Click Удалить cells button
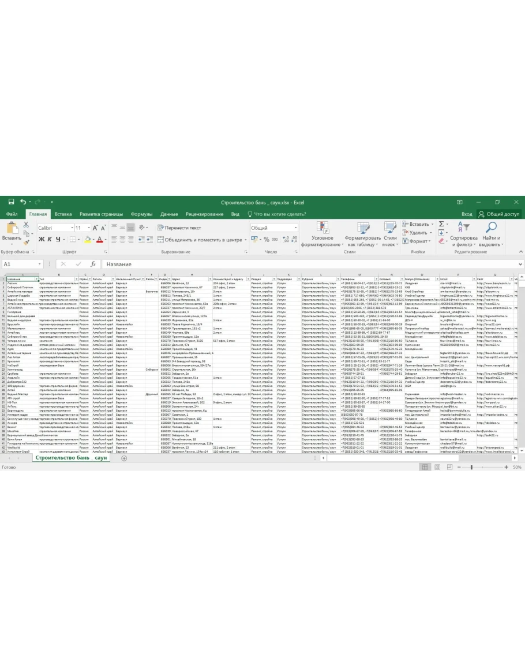This screenshot has height=667, width=525. pyautogui.click(x=415, y=233)
